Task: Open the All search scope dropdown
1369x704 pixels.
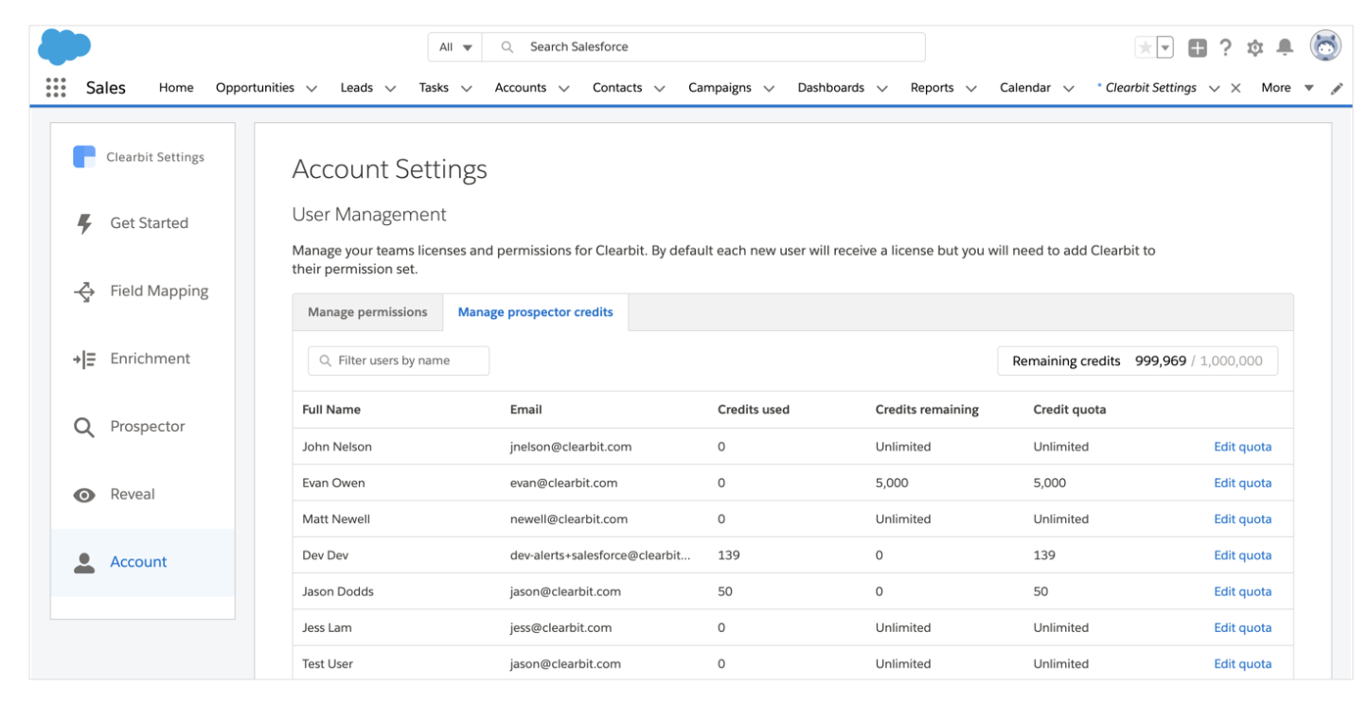Action: 455,47
